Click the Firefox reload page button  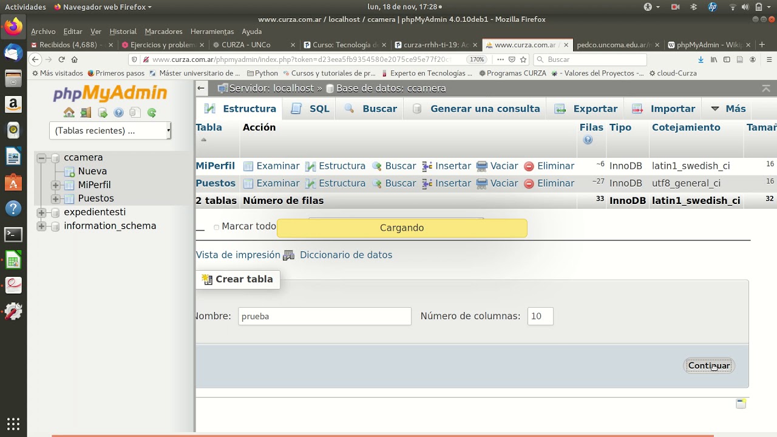[61, 59]
